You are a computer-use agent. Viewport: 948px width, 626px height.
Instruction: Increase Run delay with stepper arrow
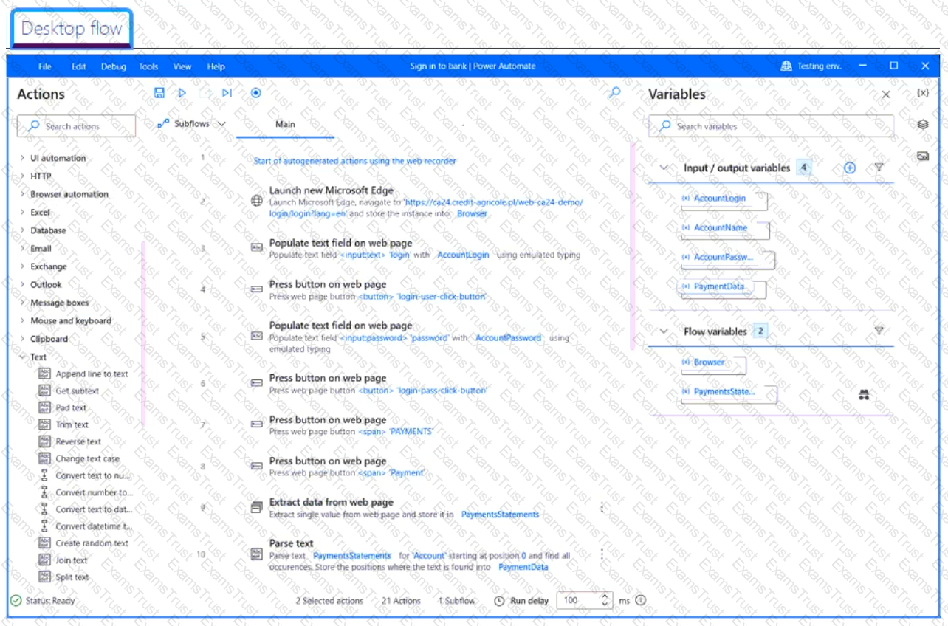click(x=605, y=596)
